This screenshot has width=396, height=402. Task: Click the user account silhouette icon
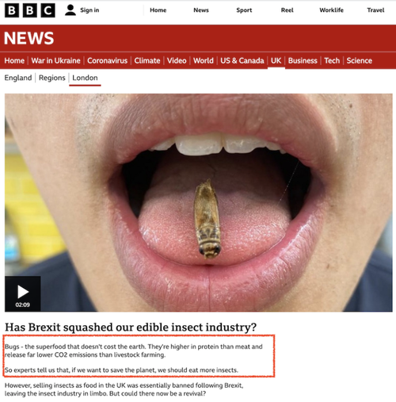click(70, 10)
